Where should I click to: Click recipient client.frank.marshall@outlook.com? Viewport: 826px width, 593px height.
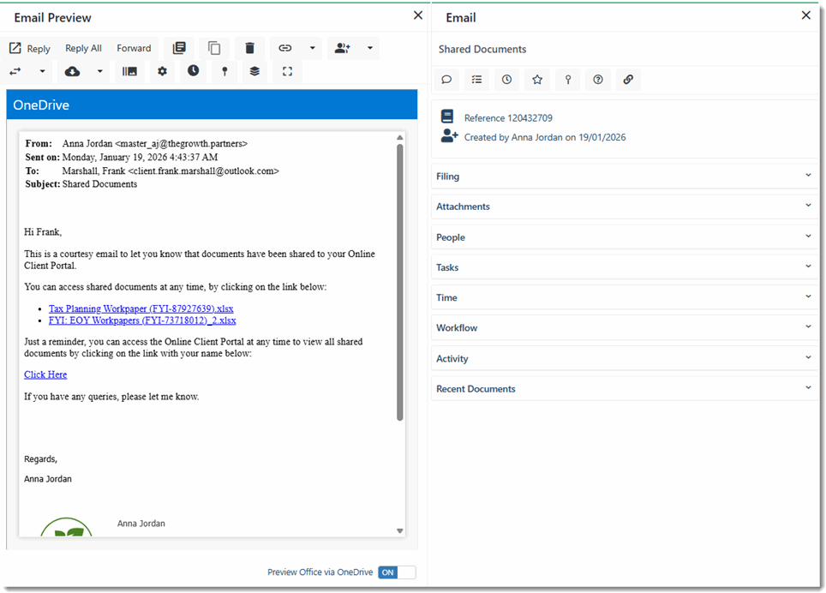tap(203, 171)
